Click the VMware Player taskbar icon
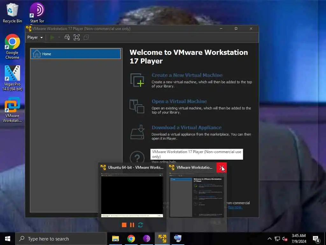 click(162, 239)
